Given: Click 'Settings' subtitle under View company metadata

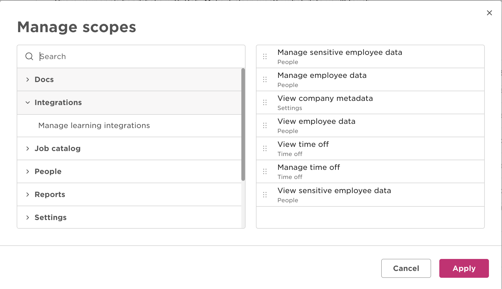Looking at the screenshot, I should click(x=290, y=108).
